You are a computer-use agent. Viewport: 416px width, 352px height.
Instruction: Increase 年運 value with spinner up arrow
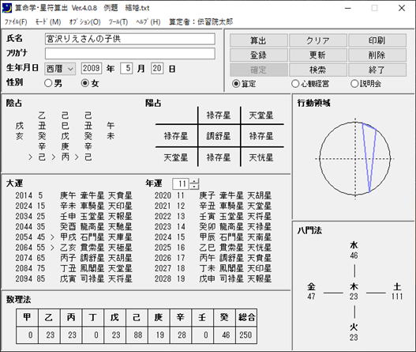coord(195,181)
